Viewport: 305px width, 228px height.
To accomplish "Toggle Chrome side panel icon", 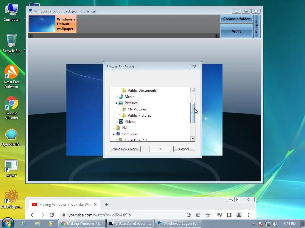I will click(229, 215).
